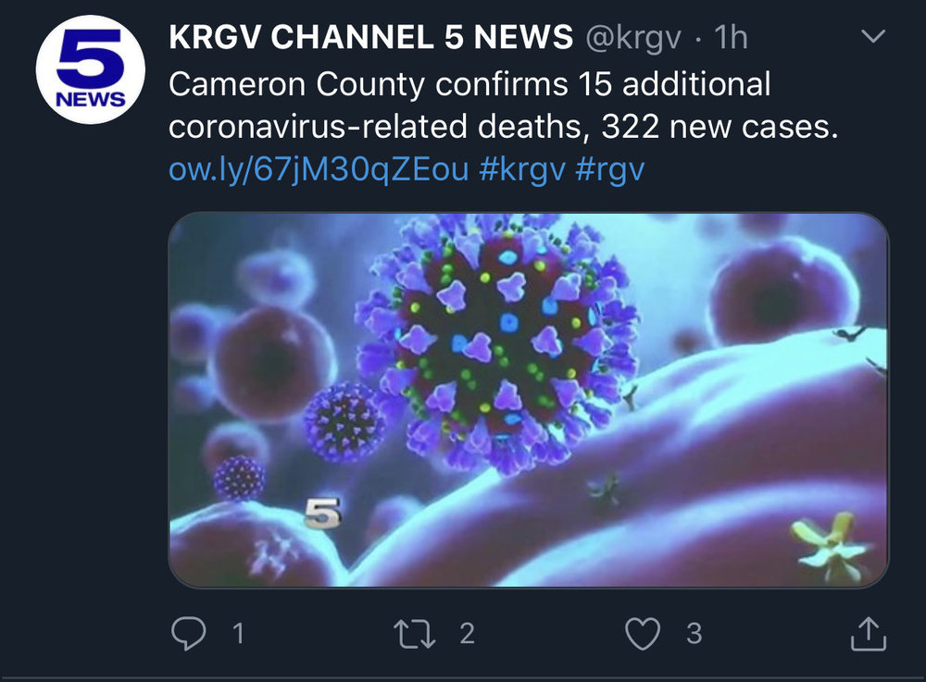Click the retweet count number 2
This screenshot has width=926, height=682.
[467, 634]
